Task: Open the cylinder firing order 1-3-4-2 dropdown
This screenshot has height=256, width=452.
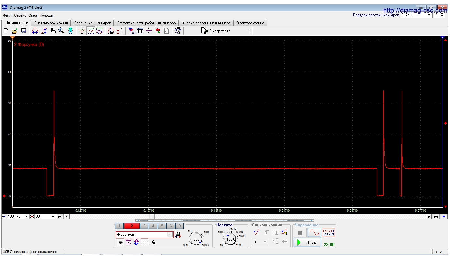Action: [x=416, y=15]
